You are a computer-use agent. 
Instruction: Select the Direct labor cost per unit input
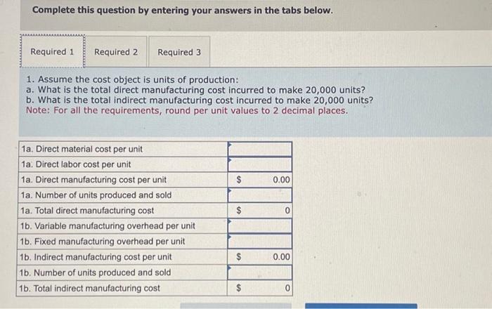[x=260, y=164]
